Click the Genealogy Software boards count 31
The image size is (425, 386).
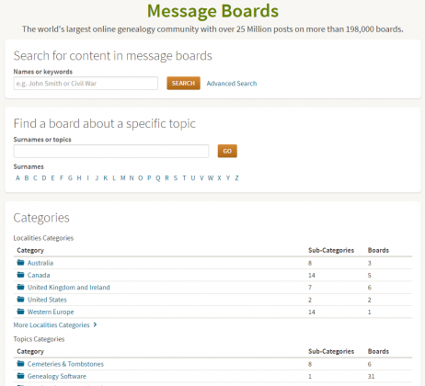[371, 376]
